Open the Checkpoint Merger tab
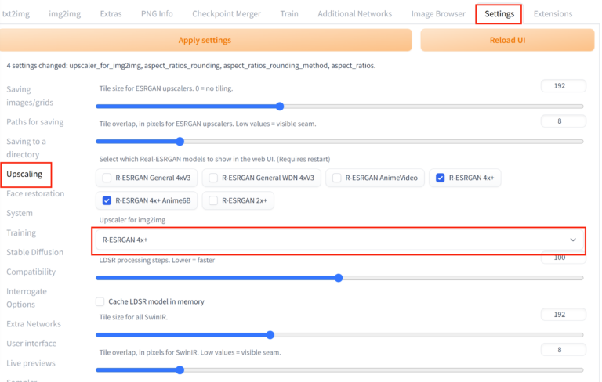602x382 pixels. pyautogui.click(x=226, y=14)
